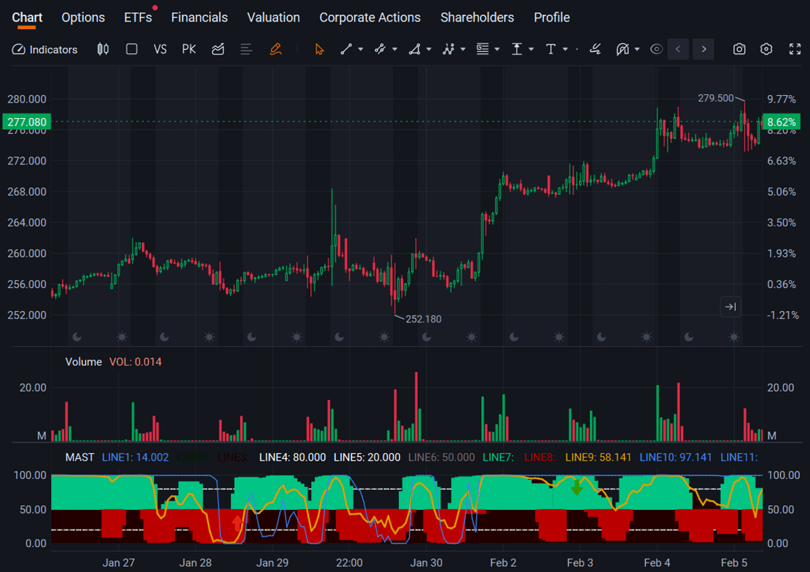This screenshot has width=810, height=572.
Task: Click the Volume indicator label
Action: (84, 362)
